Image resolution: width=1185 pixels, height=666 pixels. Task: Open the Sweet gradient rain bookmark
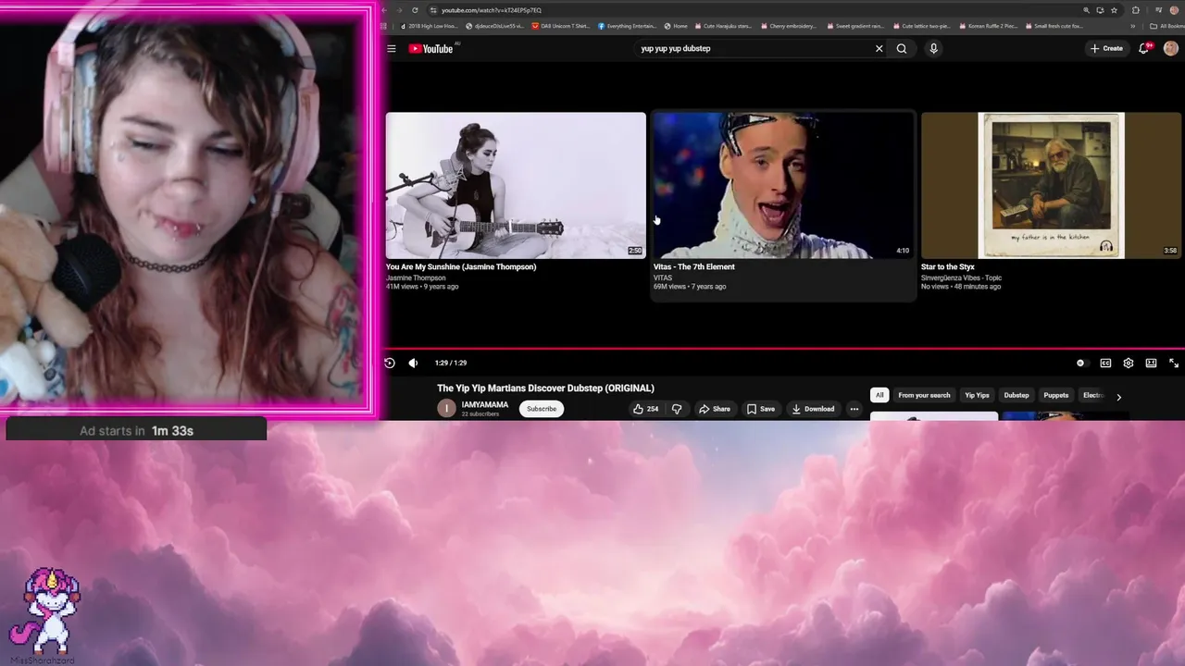tap(854, 26)
